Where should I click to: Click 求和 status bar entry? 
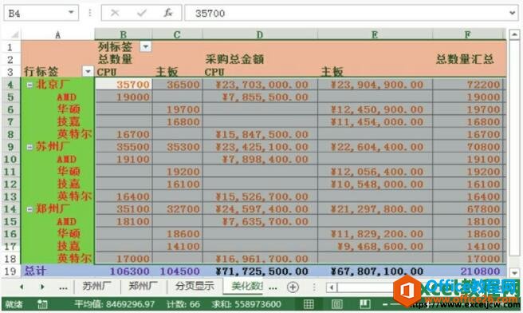click(246, 304)
